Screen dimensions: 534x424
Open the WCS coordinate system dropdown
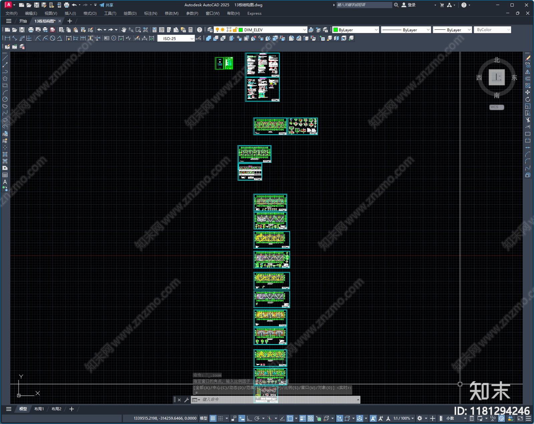pyautogui.click(x=497, y=107)
